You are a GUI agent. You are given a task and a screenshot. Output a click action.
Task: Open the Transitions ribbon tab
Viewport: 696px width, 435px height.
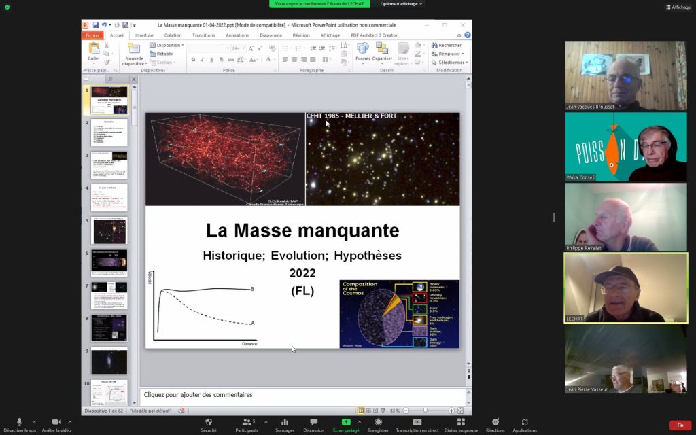(204, 35)
